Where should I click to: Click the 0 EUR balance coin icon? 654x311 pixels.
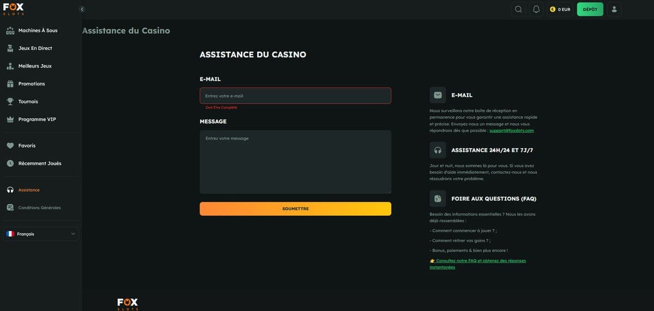(x=553, y=9)
